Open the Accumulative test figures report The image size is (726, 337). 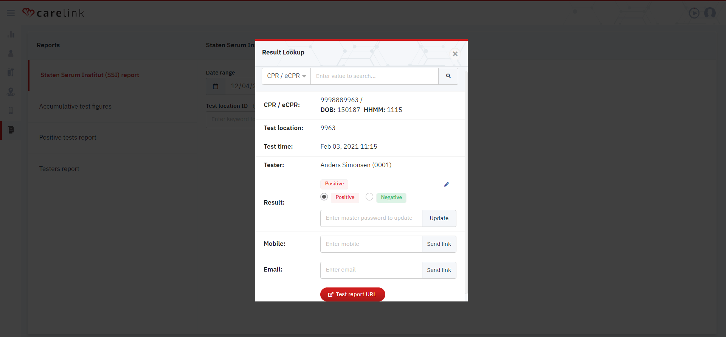[75, 107]
